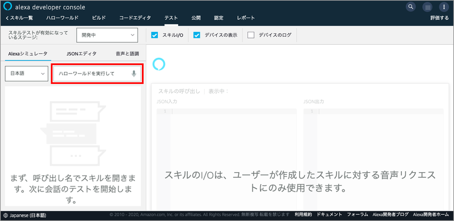Expand the 開発中 stage dropdown
Screen dimensions: 454x221
[x=107, y=35]
